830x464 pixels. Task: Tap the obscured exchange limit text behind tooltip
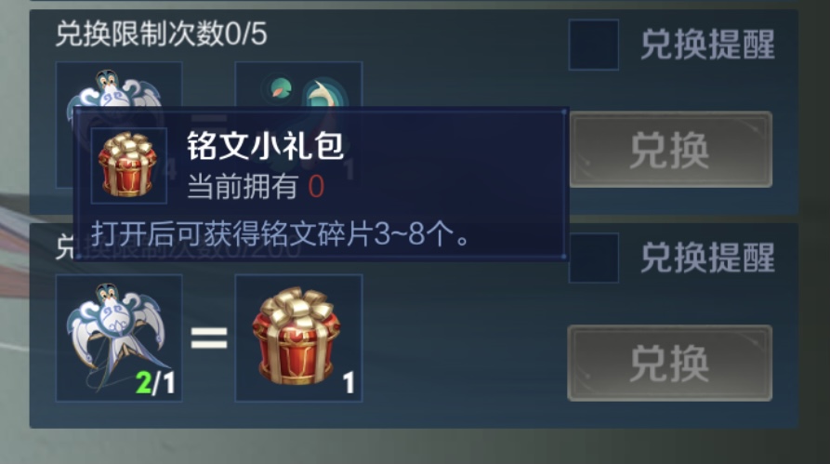tap(178, 248)
